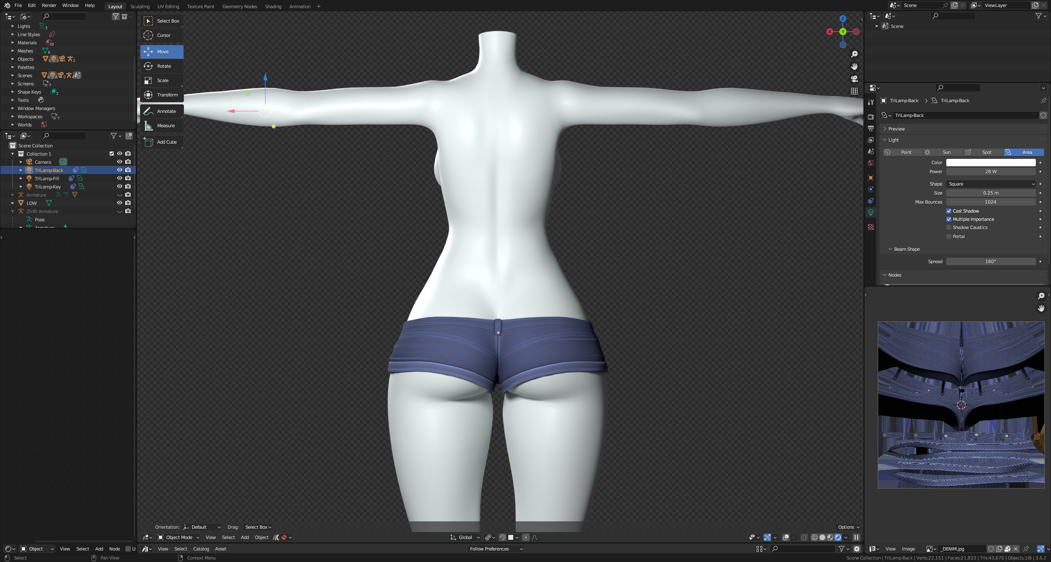1051x562 pixels.
Task: Disable the Multiple Importance checkbox
Action: pyautogui.click(x=949, y=219)
